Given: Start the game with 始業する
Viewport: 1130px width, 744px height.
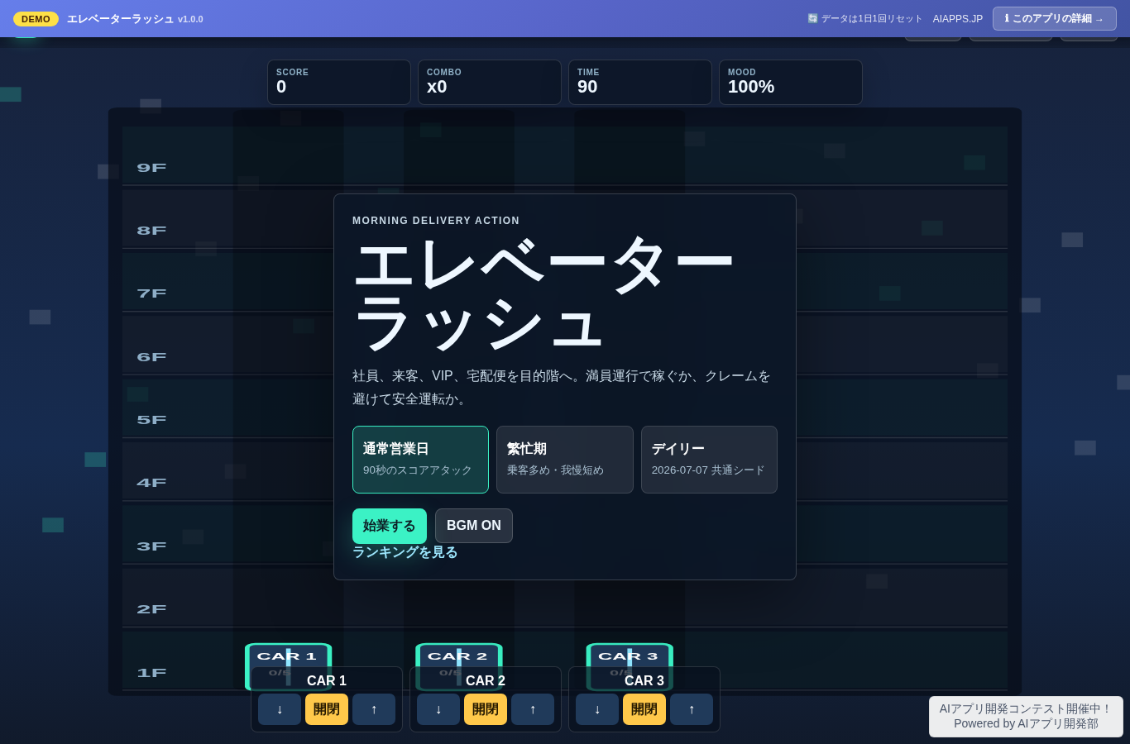Looking at the screenshot, I should pyautogui.click(x=390, y=526).
